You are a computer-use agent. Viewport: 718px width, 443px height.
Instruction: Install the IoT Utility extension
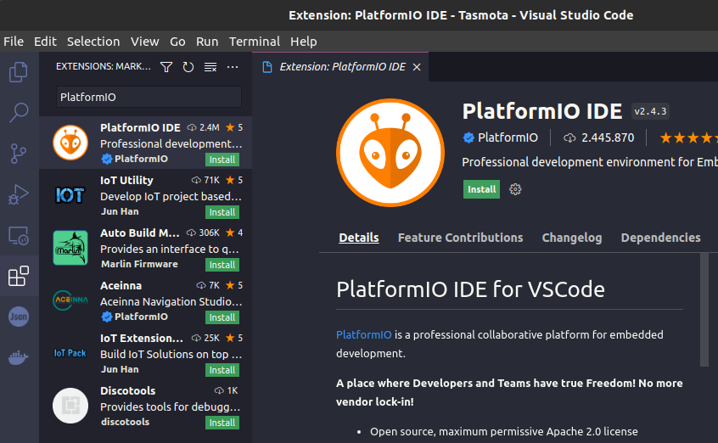(222, 212)
